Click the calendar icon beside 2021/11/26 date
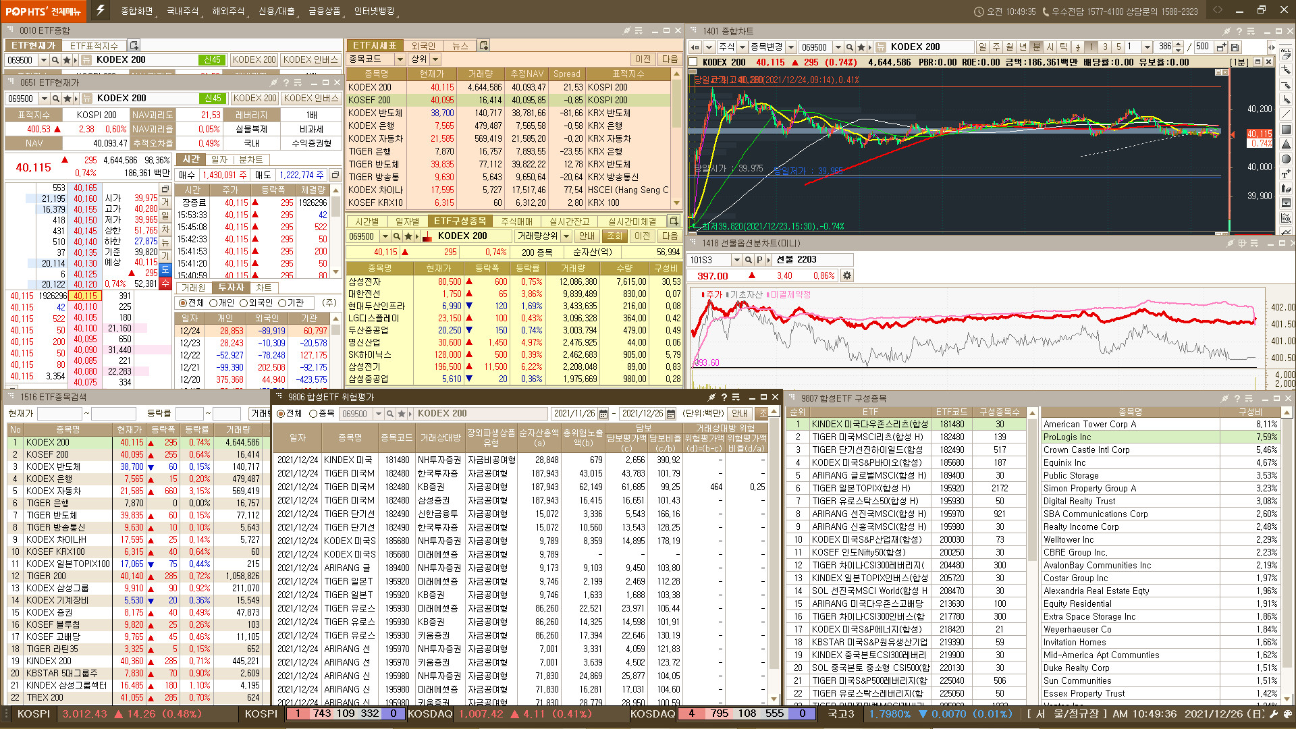Image resolution: width=1296 pixels, height=729 pixels. click(x=603, y=414)
